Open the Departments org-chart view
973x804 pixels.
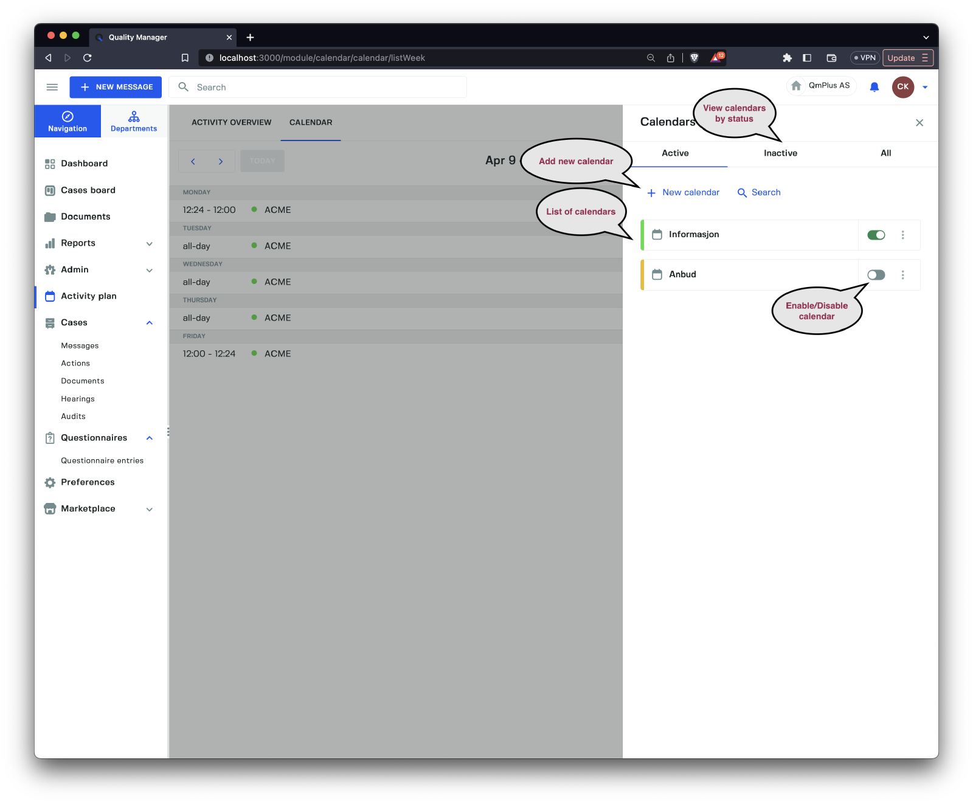[x=134, y=121]
